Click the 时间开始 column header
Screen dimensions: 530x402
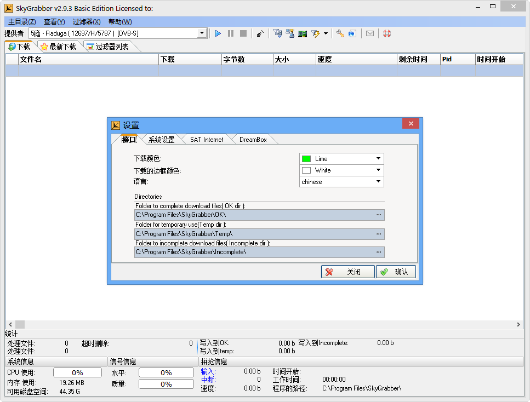499,60
